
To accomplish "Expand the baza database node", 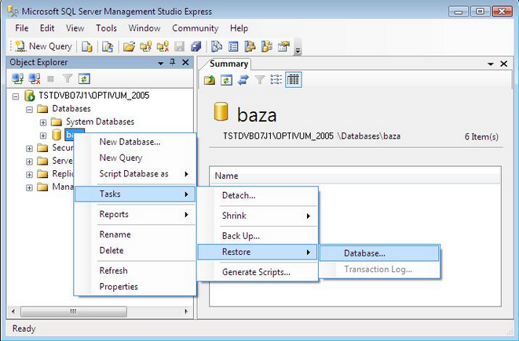I will (x=43, y=136).
